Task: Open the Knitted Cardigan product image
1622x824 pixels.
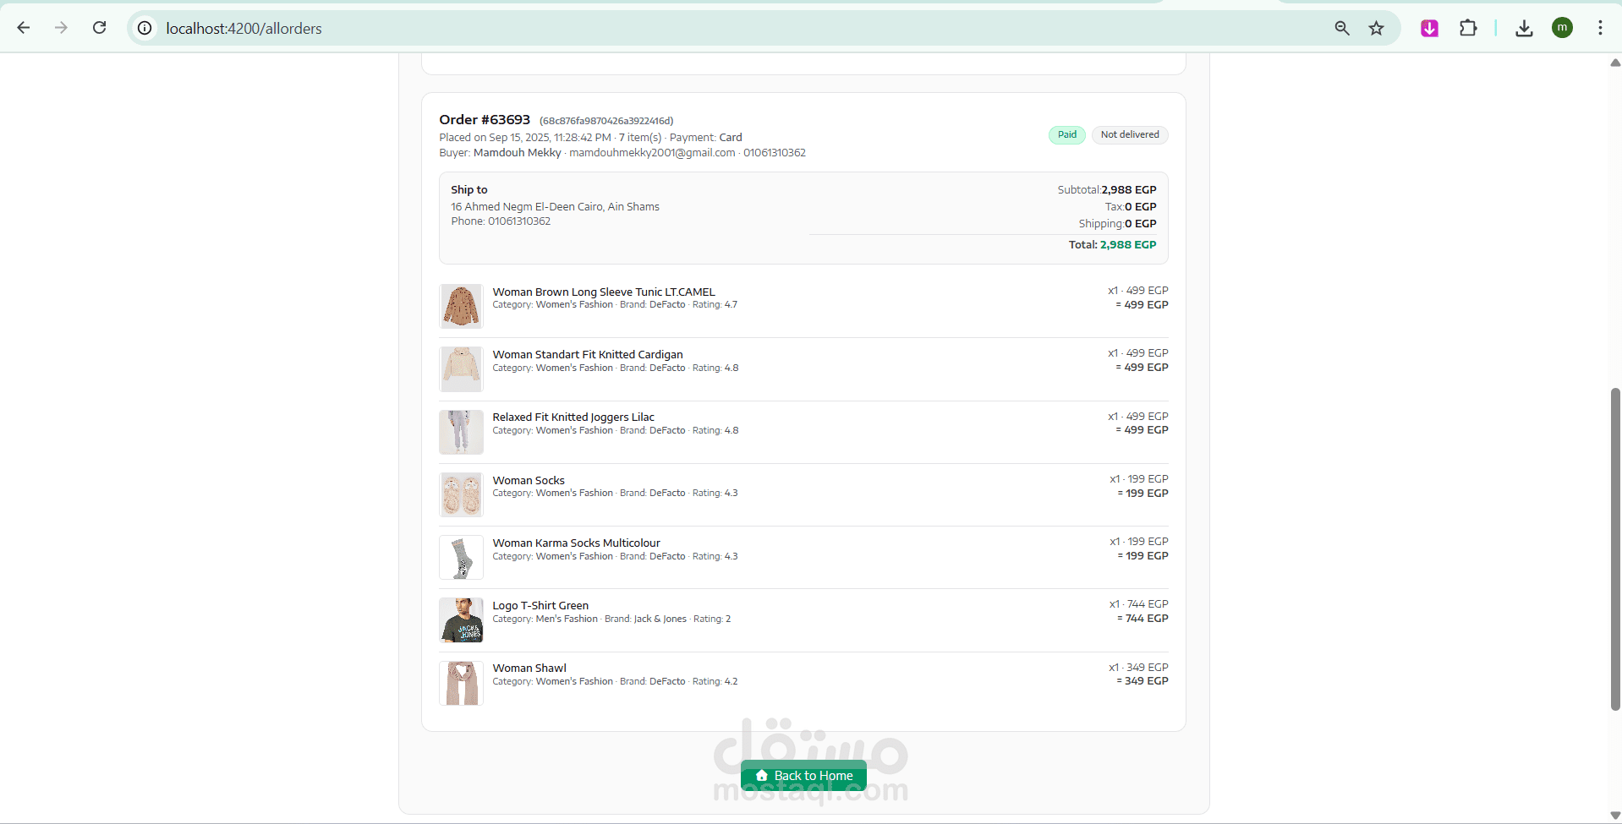Action: pos(461,369)
